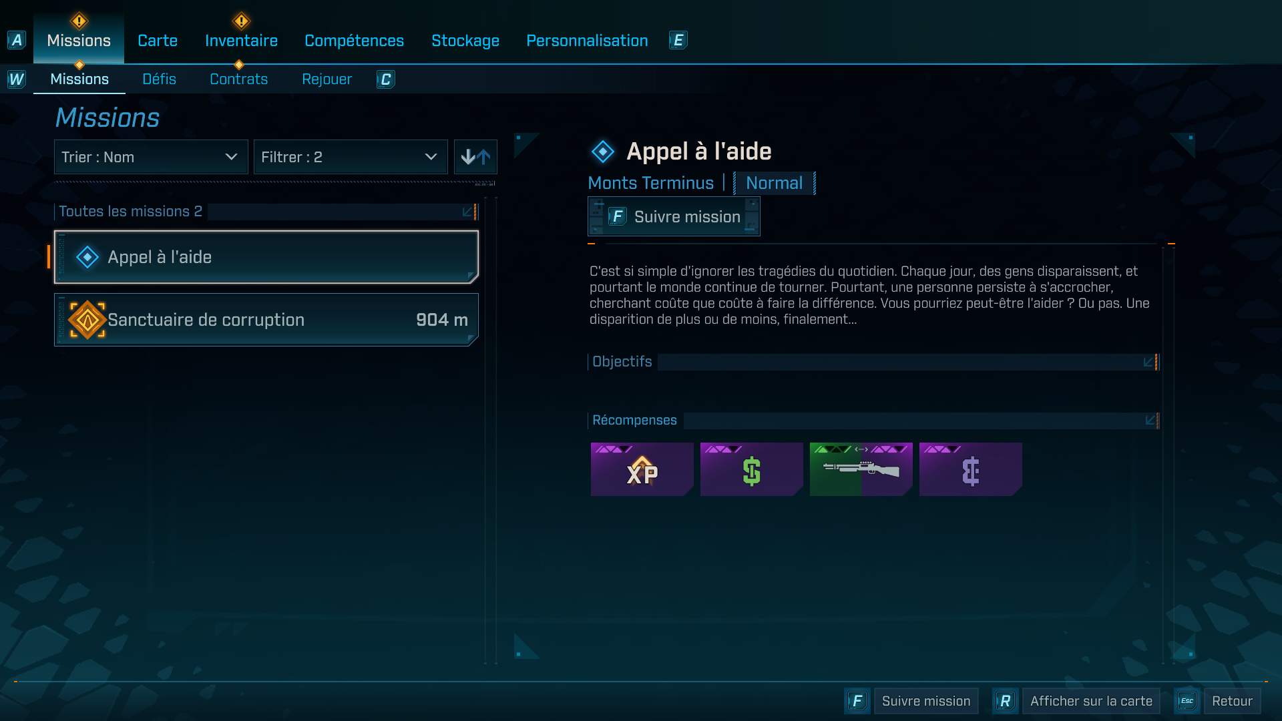The height and width of the screenshot is (721, 1282).
Task: Click the green dollar cash reward icon
Action: click(x=751, y=469)
